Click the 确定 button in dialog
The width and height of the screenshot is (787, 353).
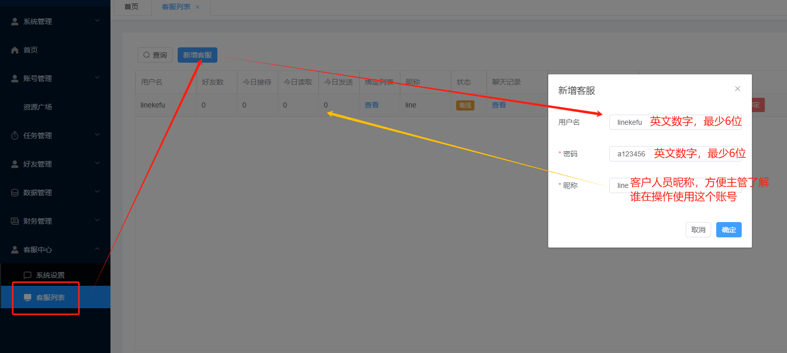coord(728,230)
